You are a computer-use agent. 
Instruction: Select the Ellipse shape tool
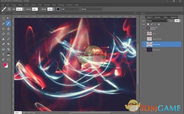tap(9, 59)
